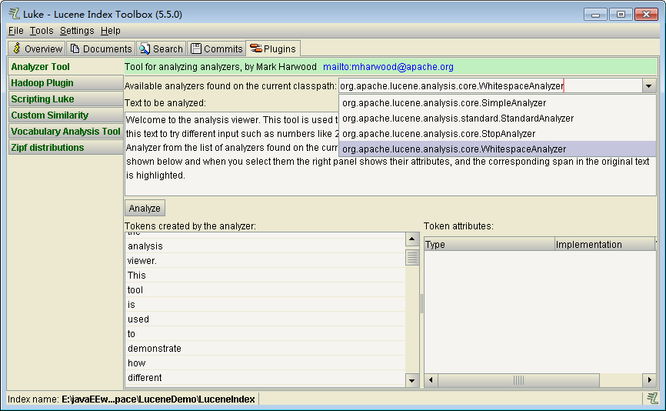The image size is (666, 411).
Task: Click the Documents tab icon
Action: pyautogui.click(x=75, y=48)
